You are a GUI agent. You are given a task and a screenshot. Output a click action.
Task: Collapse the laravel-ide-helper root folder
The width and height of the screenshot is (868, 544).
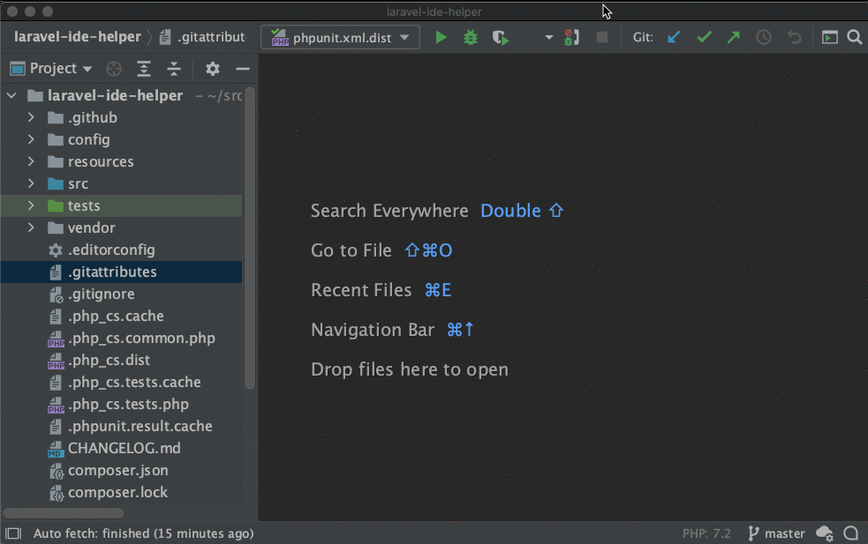[x=11, y=95]
